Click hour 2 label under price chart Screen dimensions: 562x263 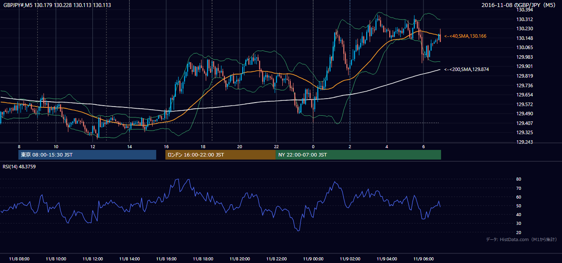coord(350,146)
